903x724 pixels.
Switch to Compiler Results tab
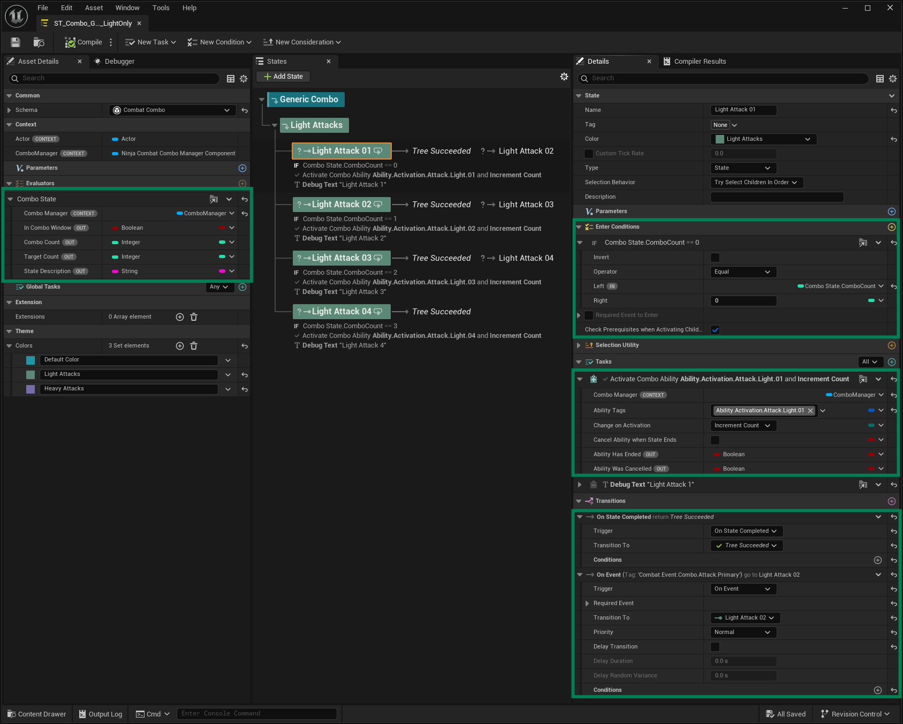(695, 62)
